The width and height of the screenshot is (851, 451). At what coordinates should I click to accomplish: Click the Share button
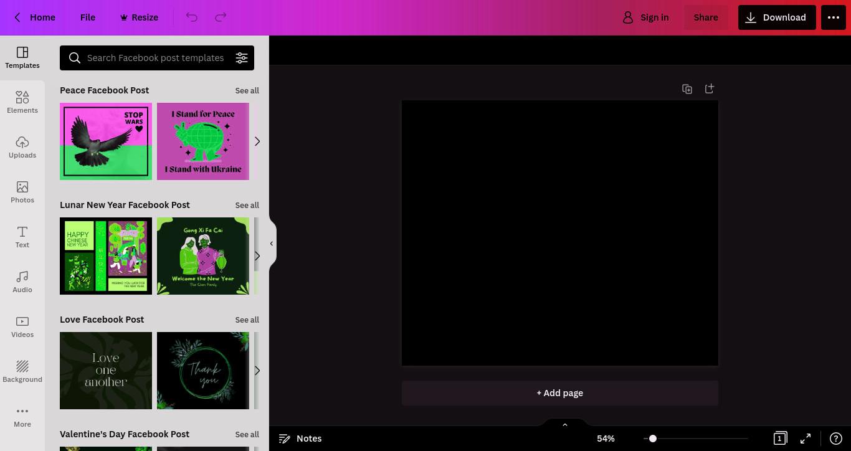(706, 17)
